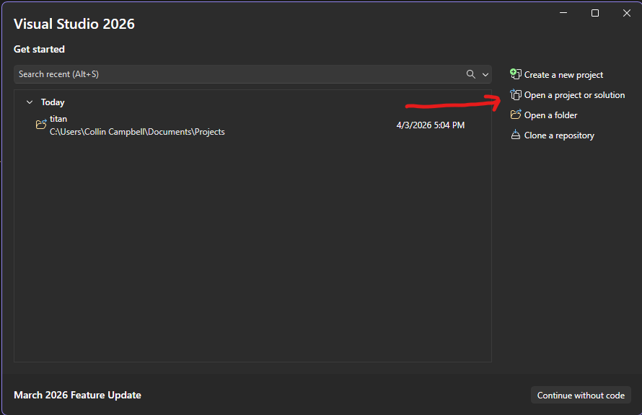Select the Create a new project icon
Screen dimensions: 642x415
click(516, 74)
